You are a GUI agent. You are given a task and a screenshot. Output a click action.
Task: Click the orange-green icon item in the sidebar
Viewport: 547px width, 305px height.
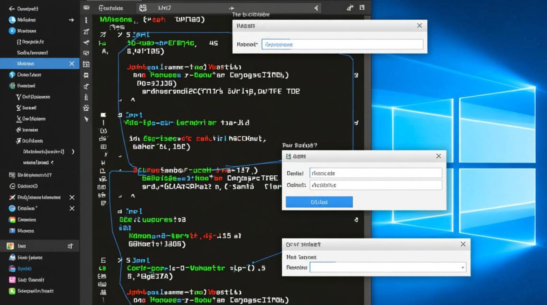pos(12,220)
